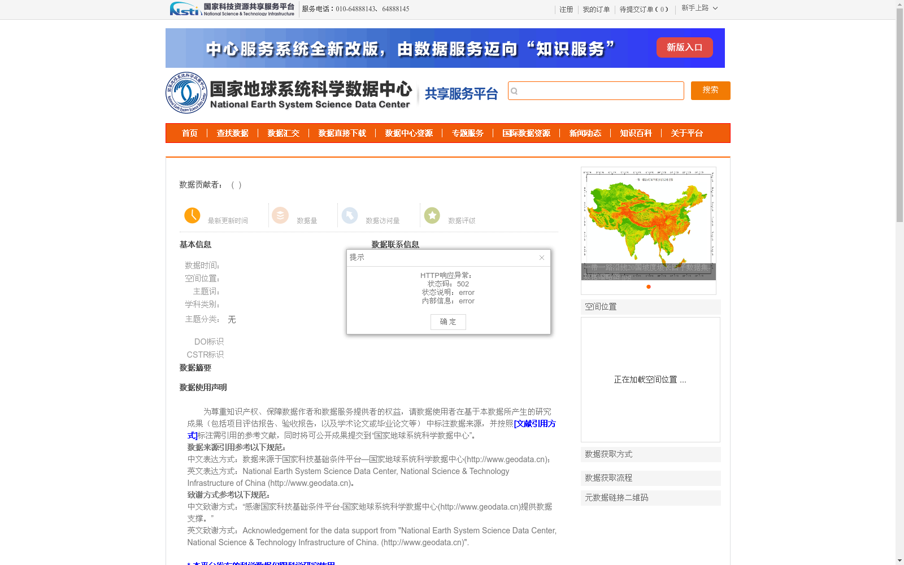Image resolution: width=904 pixels, height=565 pixels.
Task: Open 待提交订单 link
Action: click(644, 10)
